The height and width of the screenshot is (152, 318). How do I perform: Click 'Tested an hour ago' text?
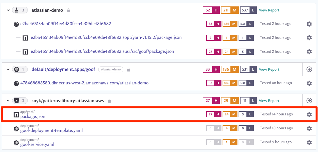[x=276, y=83]
